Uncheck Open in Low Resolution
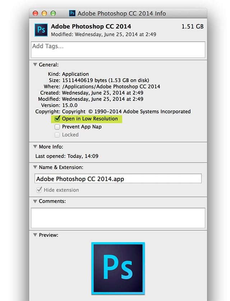This screenshot has height=301, width=230. (x=57, y=118)
